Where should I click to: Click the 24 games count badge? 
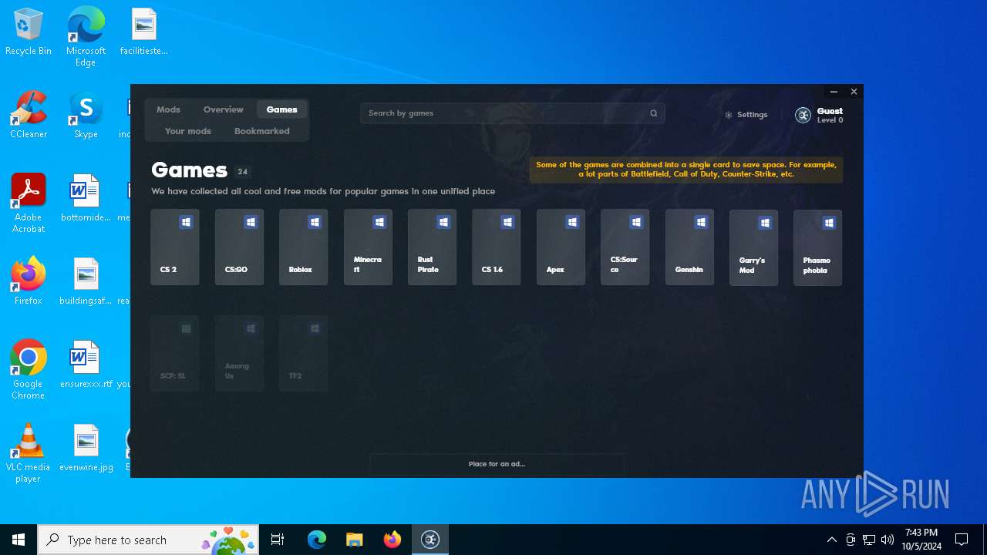click(242, 172)
